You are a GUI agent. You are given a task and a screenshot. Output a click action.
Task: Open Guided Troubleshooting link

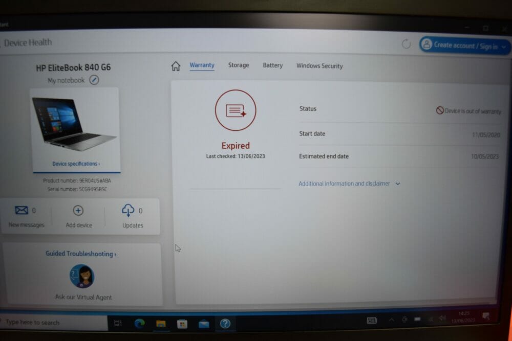point(81,254)
